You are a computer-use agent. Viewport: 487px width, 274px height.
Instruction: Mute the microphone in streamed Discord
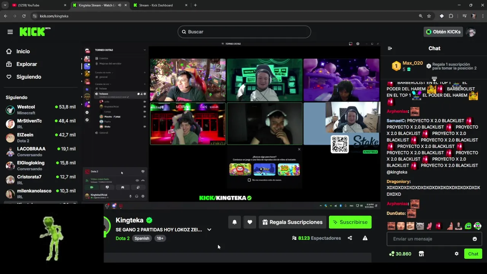pos(131,196)
